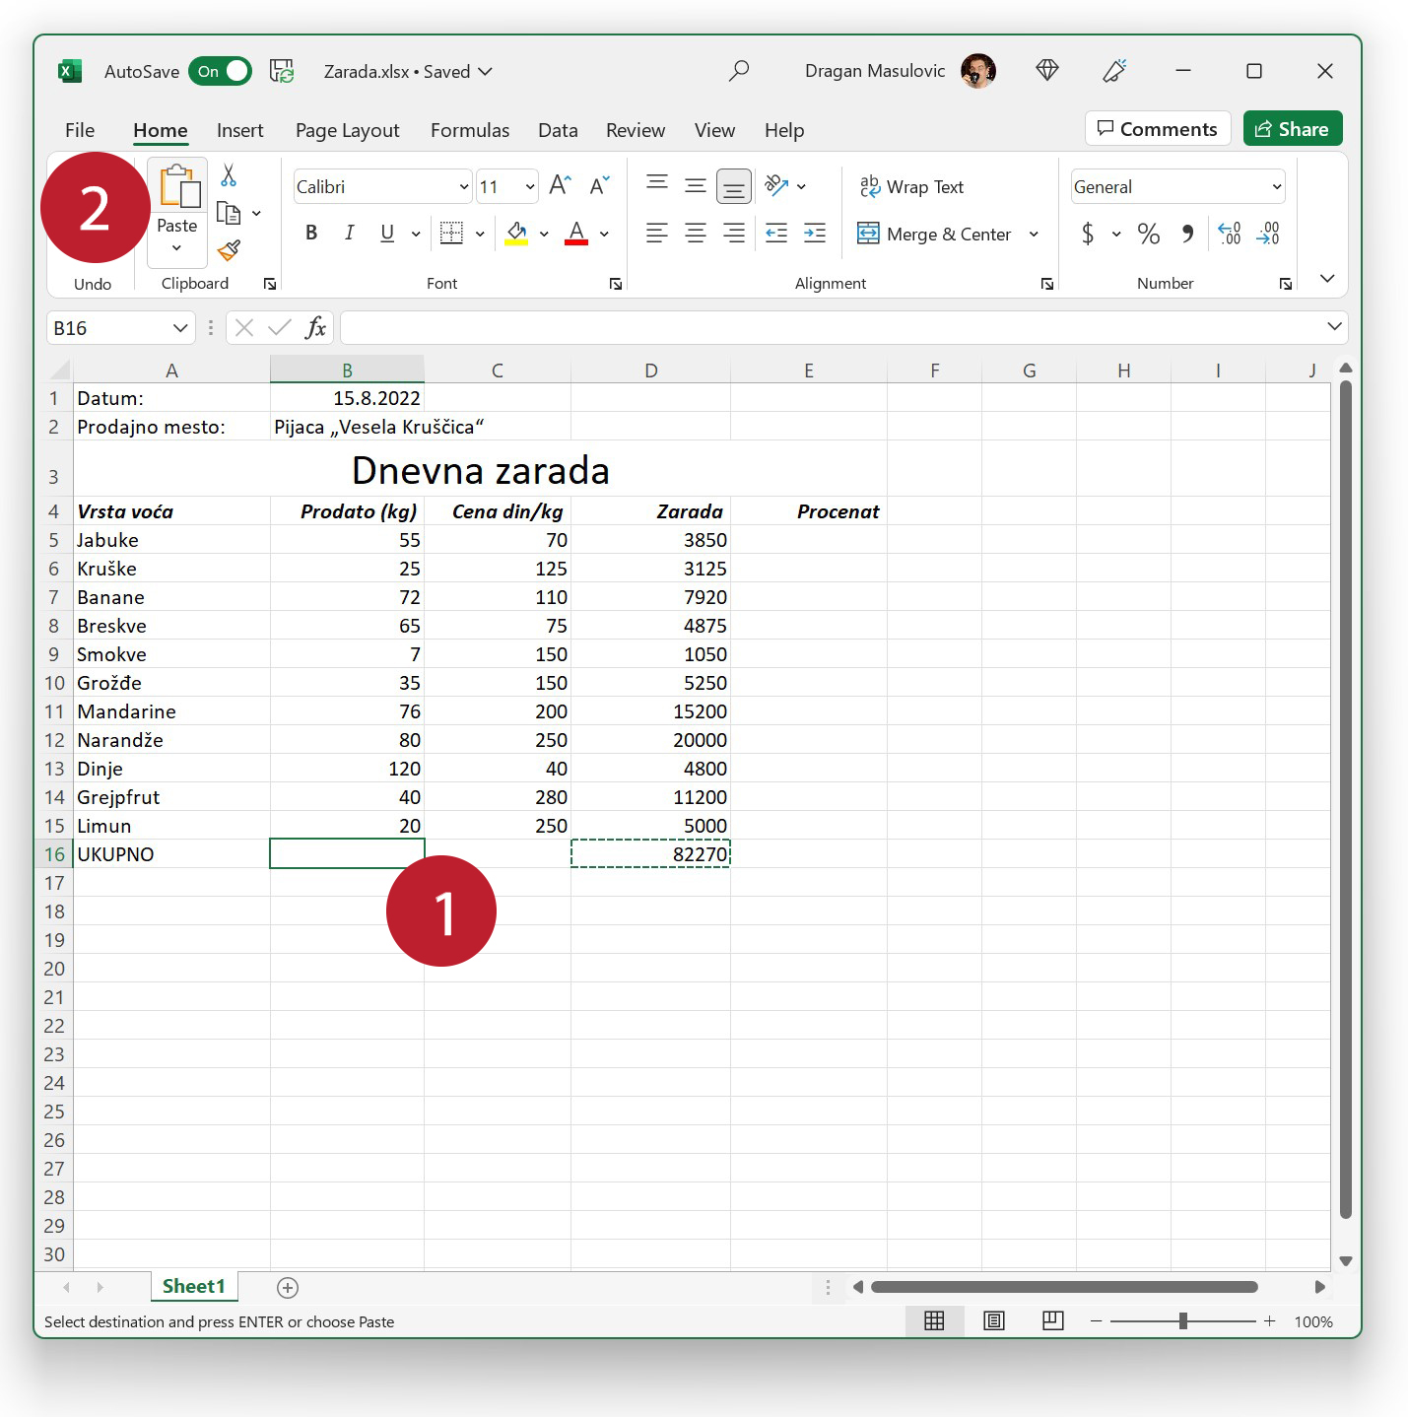The height and width of the screenshot is (1417, 1408).
Task: Toggle Underline formatting
Action: (387, 234)
